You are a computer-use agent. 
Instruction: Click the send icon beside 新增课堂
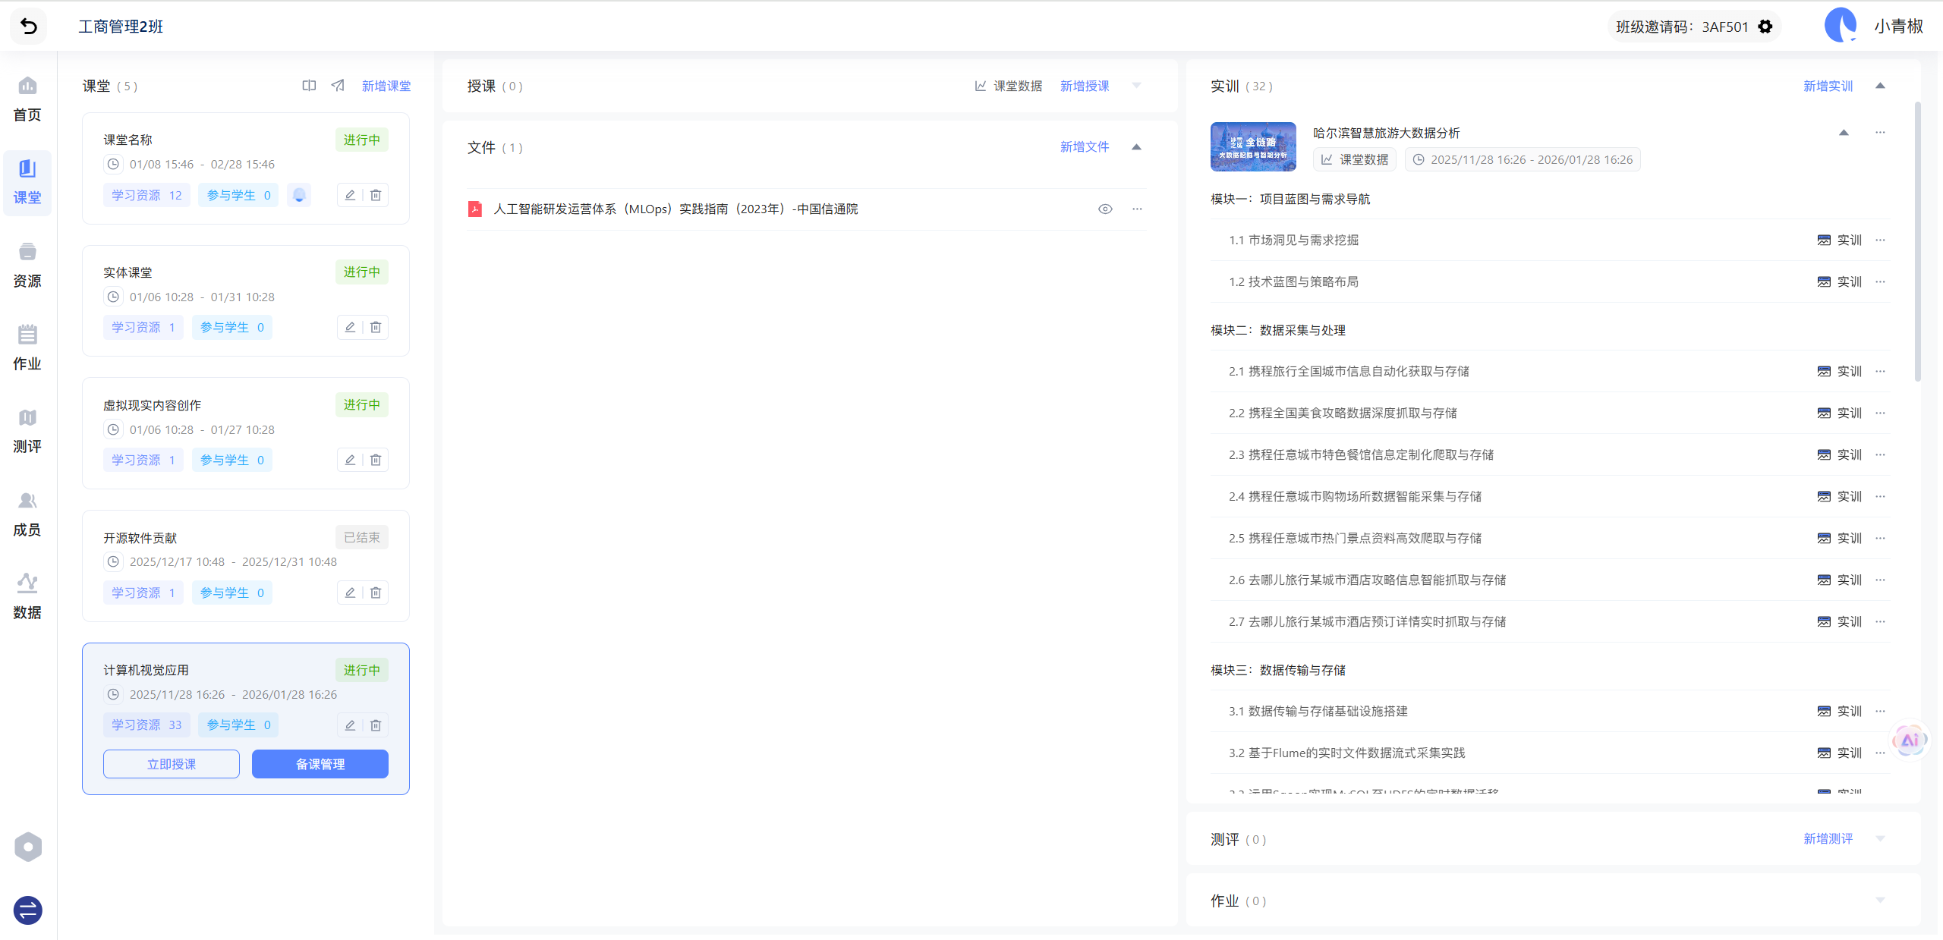tap(336, 85)
